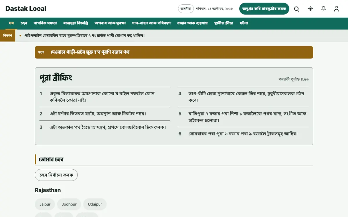The image size is (348, 217).
Task: Toggle light/dark theme sun icon
Action: click(x=311, y=9)
